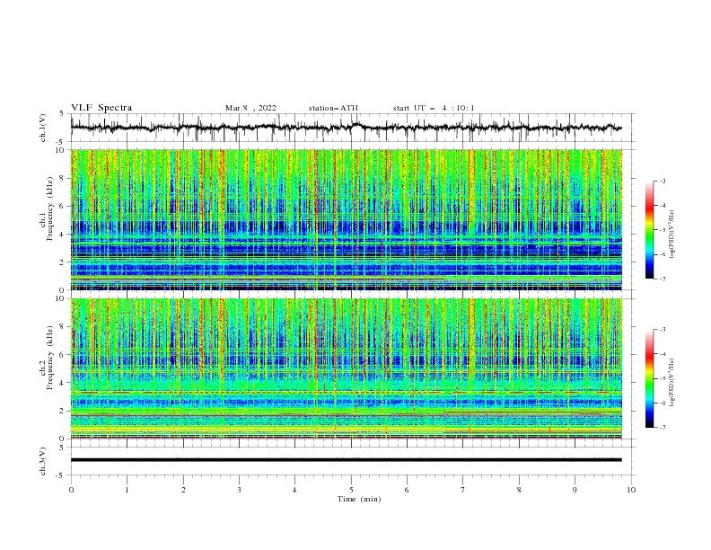The width and height of the screenshot is (711, 550).
Task: Click the '-3' tick on lower color bar
Action: tap(662, 330)
